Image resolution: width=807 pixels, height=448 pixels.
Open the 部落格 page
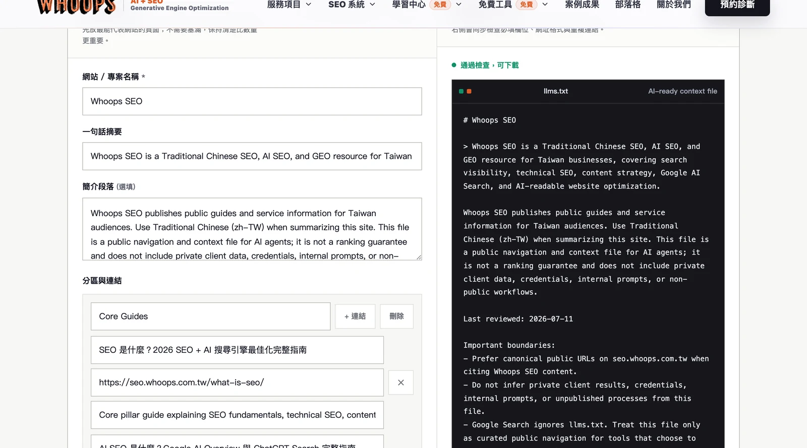(x=628, y=5)
